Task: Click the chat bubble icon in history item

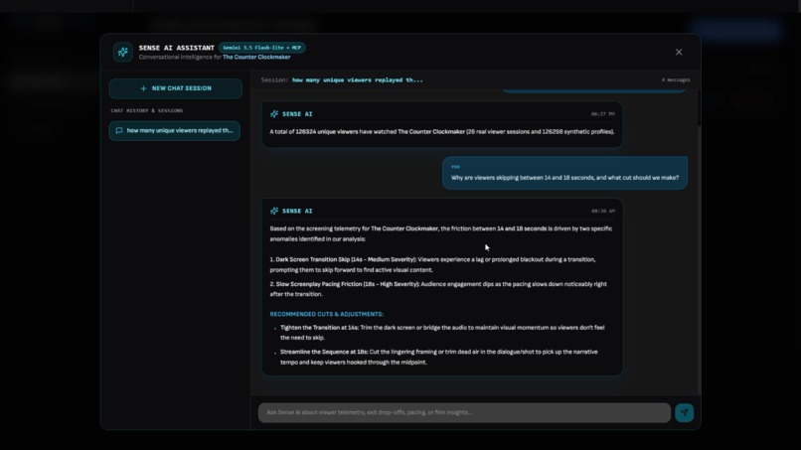Action: (119, 131)
